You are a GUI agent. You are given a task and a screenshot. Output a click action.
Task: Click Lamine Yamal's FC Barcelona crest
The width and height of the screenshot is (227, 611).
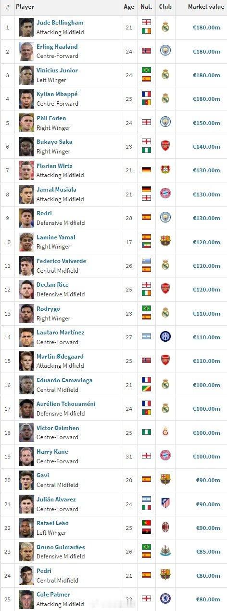165,241
